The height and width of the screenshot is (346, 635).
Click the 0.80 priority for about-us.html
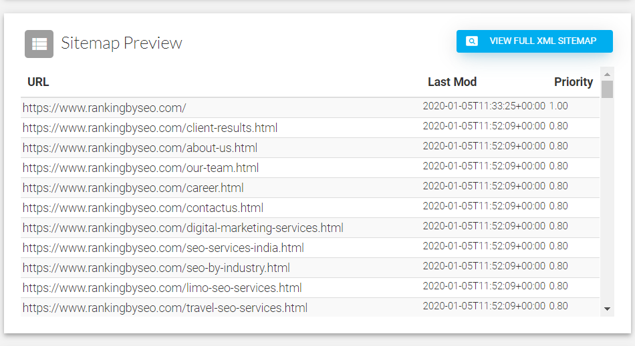point(558,146)
